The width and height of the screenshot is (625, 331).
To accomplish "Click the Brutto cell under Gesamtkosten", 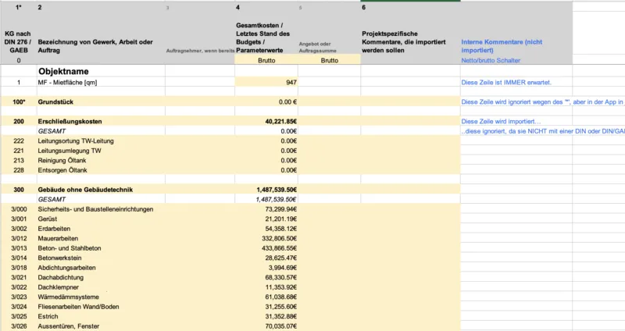I will [x=266, y=60].
